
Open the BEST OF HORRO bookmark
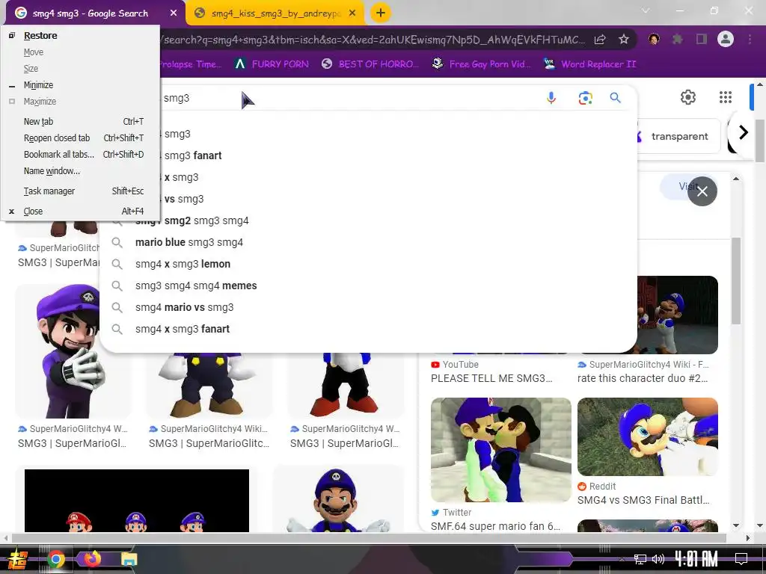click(370, 64)
